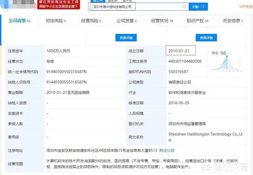Click the 统一社会信用代码 label cell

tap(25, 72)
